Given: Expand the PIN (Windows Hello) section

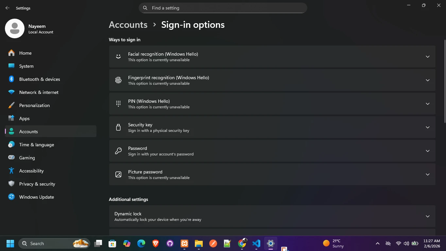Looking at the screenshot, I should coord(427,104).
